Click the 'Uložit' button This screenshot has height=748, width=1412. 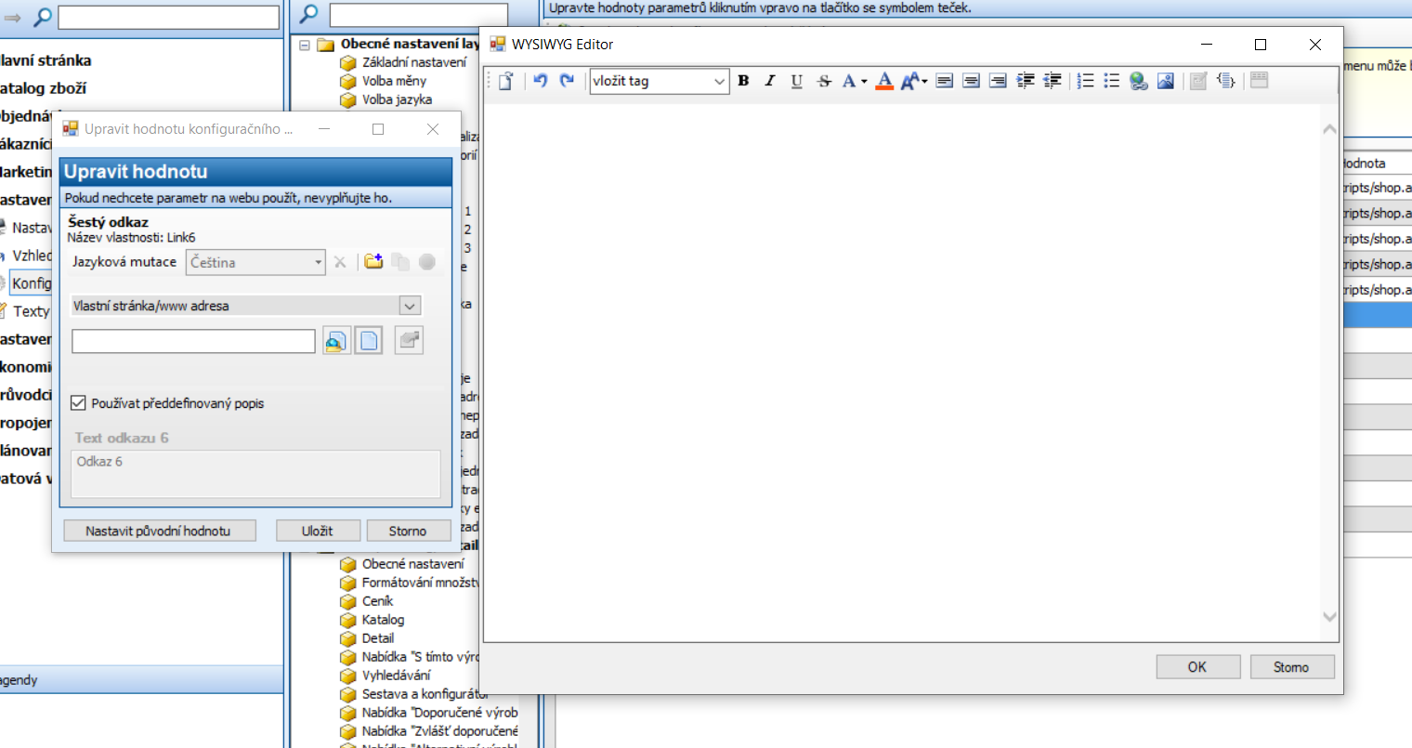tap(317, 531)
